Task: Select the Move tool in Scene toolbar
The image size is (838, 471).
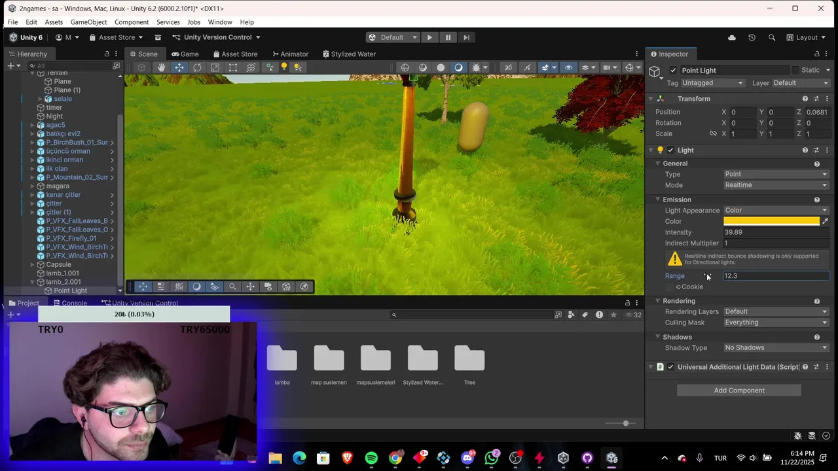Action: pos(179,67)
